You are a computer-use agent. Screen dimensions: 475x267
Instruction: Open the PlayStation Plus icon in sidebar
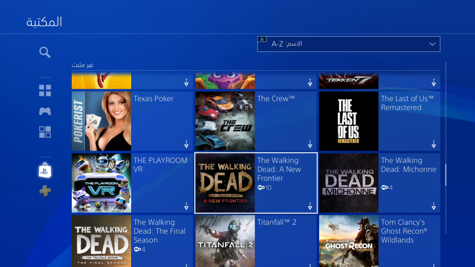[x=45, y=191]
